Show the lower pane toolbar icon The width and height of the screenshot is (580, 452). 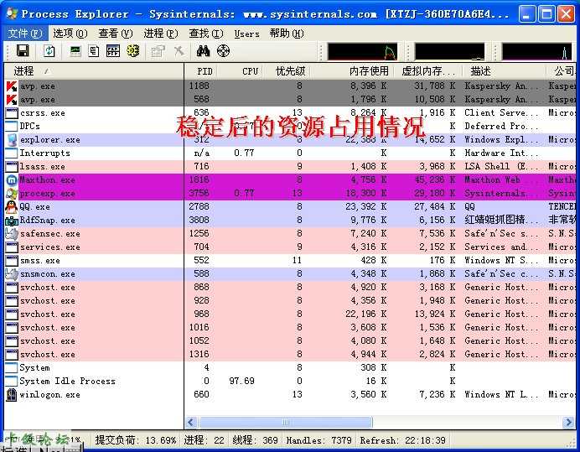pyautogui.click(x=113, y=50)
